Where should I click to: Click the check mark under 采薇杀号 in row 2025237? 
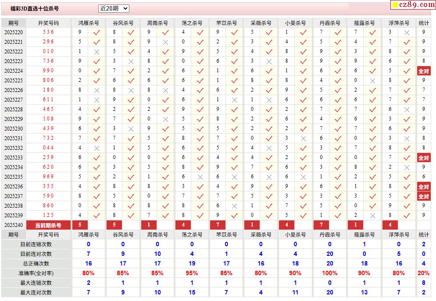tap(269, 196)
